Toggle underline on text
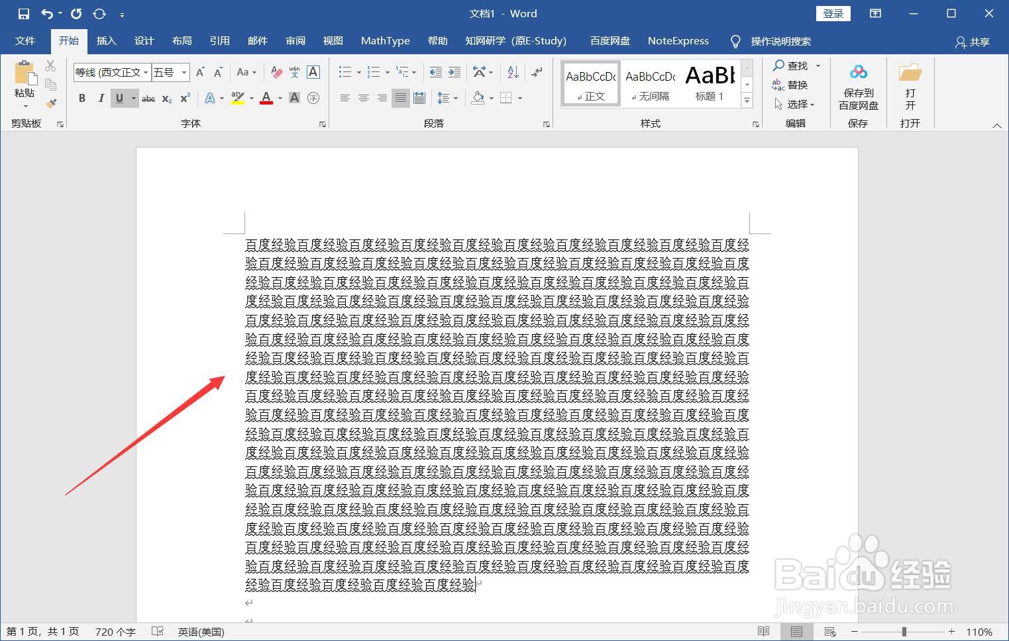The height and width of the screenshot is (641, 1009). coord(119,98)
